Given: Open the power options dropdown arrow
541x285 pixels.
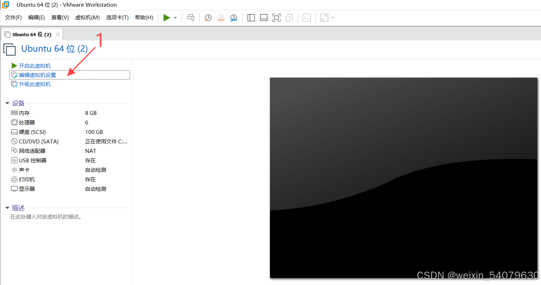Looking at the screenshot, I should click(175, 18).
